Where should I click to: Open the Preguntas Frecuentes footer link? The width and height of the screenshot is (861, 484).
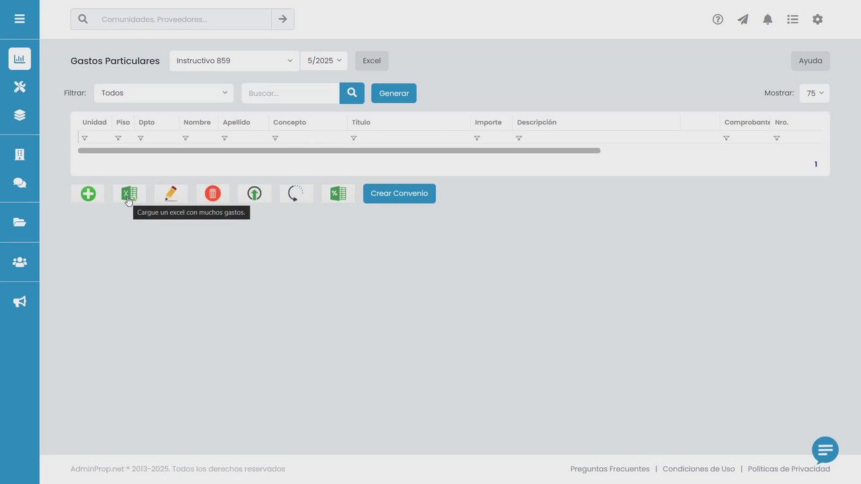pyautogui.click(x=609, y=469)
